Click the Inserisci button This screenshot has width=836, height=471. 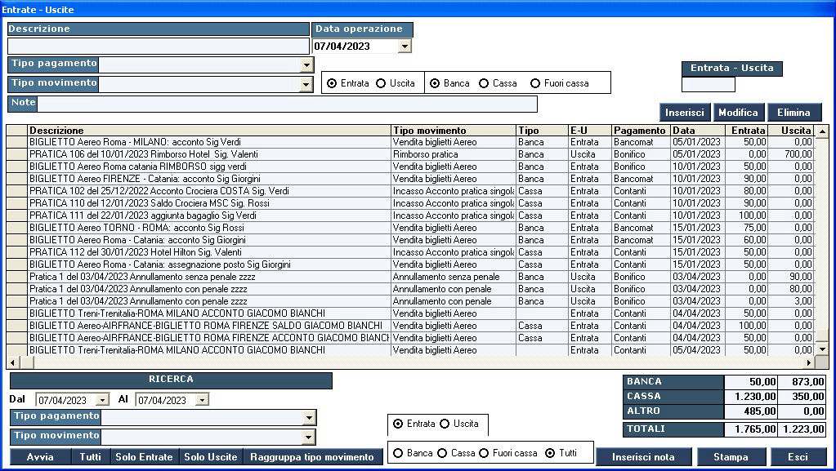pos(685,113)
